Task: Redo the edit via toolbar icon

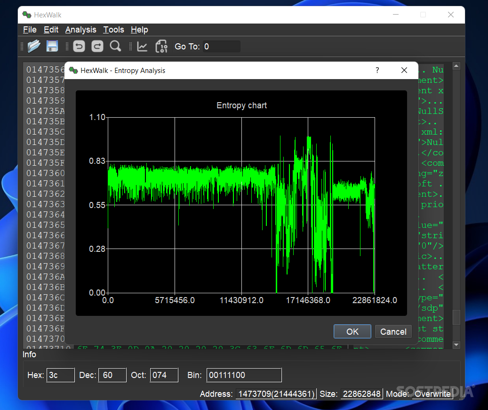Action: pyautogui.click(x=97, y=47)
